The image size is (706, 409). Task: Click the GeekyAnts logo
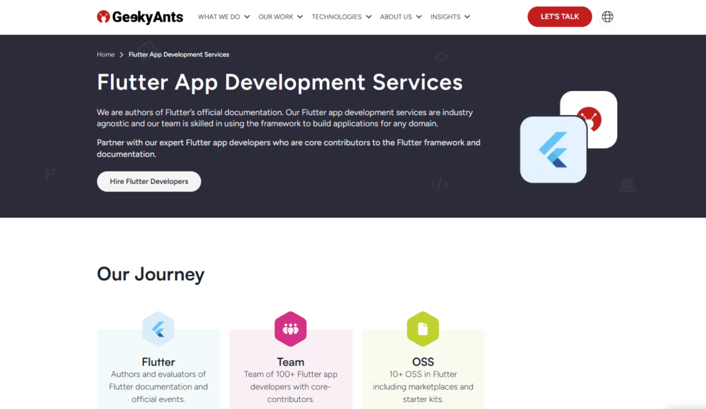coord(140,17)
